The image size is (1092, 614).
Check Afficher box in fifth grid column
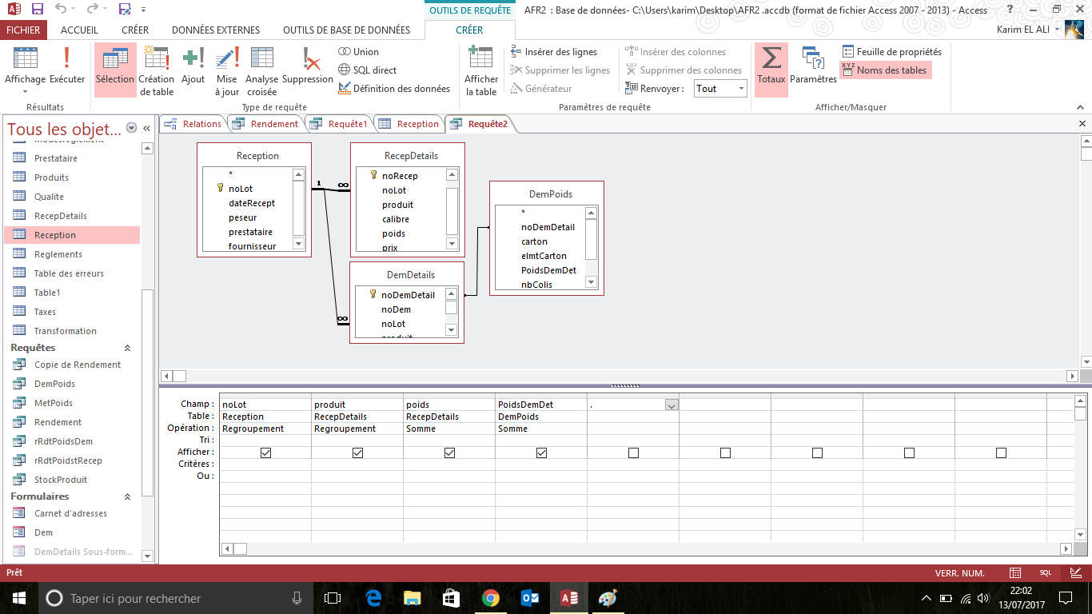[633, 453]
